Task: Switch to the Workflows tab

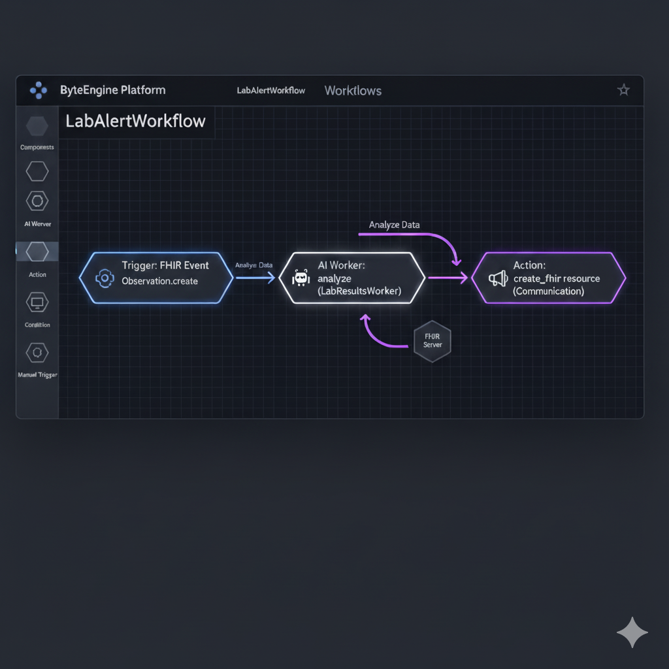Action: (353, 91)
